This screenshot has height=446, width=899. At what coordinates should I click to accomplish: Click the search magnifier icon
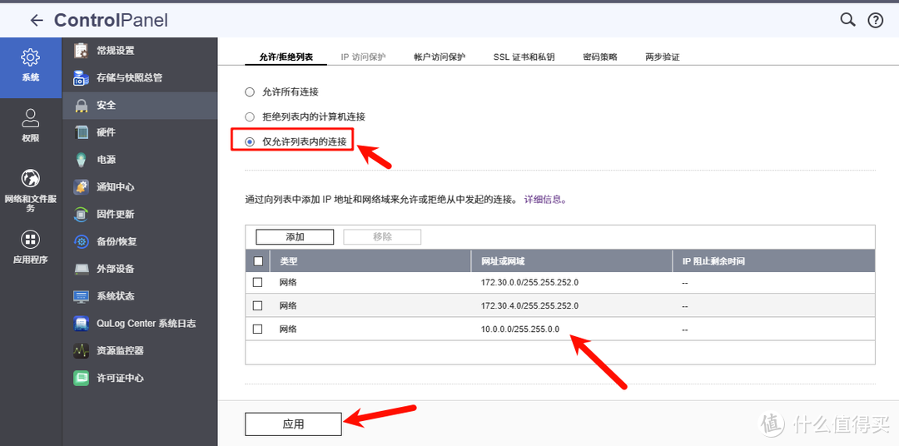(847, 20)
